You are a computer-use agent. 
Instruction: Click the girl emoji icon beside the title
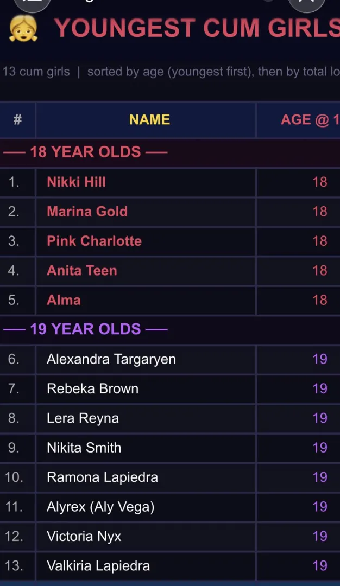[23, 28]
